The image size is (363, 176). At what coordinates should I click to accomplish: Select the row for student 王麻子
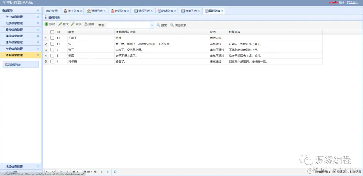183,38
